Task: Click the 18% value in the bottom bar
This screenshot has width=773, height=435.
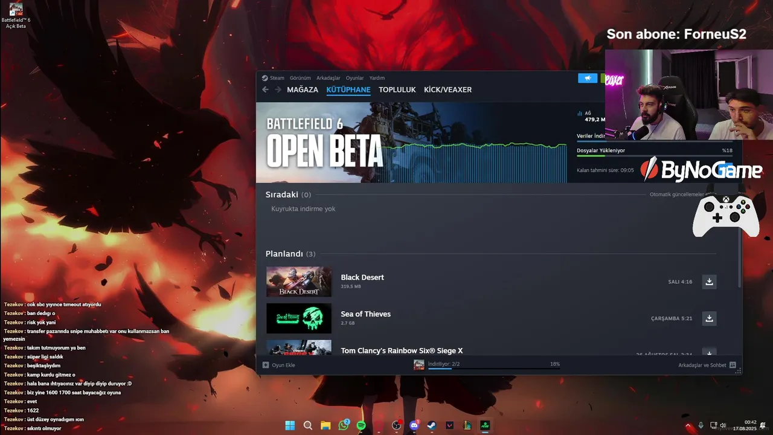Action: [x=555, y=364]
